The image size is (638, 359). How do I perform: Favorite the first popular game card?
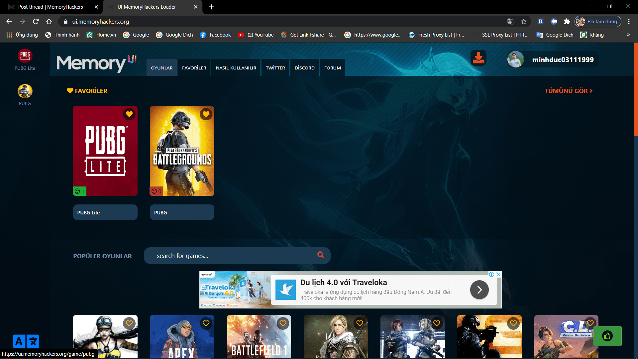(x=129, y=323)
